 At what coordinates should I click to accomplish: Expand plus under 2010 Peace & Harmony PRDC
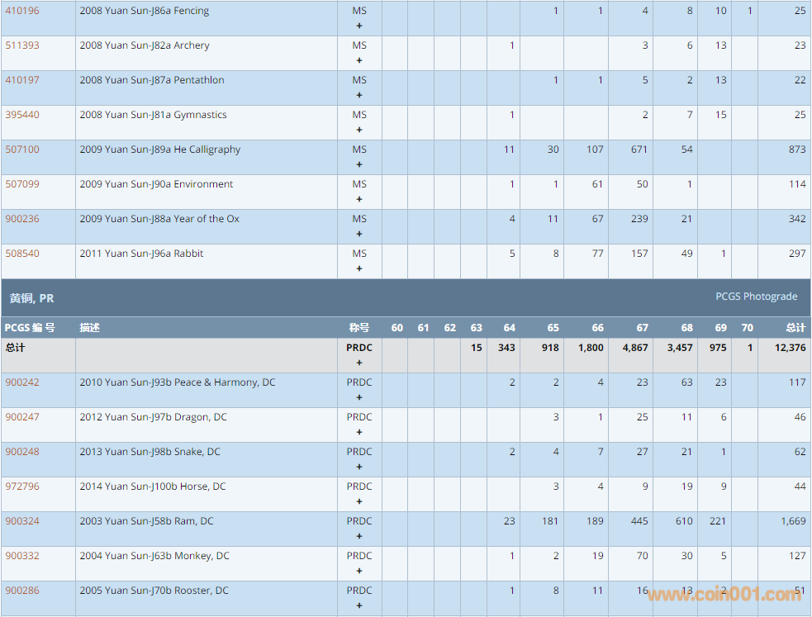(x=359, y=397)
